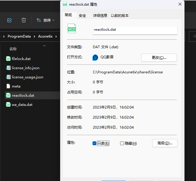Screen dimensions: 196x181
Task: Switch to the 以前的版本 tab
Action: coord(119,16)
